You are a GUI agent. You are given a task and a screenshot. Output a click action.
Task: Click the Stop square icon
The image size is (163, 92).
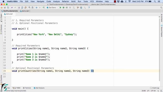(70, 8)
